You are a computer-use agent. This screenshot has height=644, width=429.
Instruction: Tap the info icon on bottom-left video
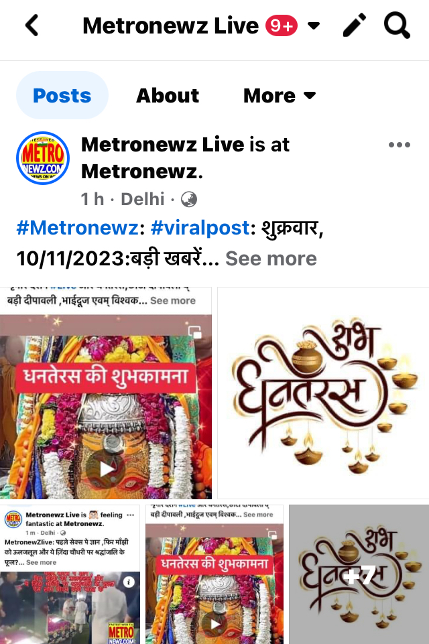point(129,582)
